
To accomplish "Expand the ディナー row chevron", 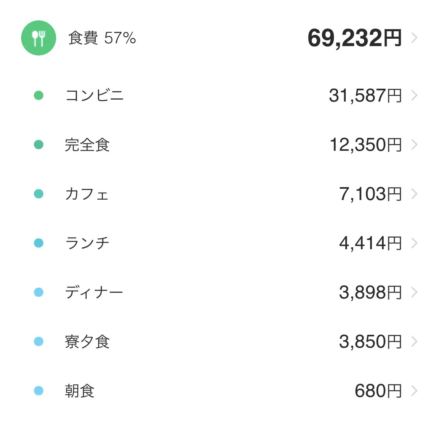I will [x=414, y=293].
